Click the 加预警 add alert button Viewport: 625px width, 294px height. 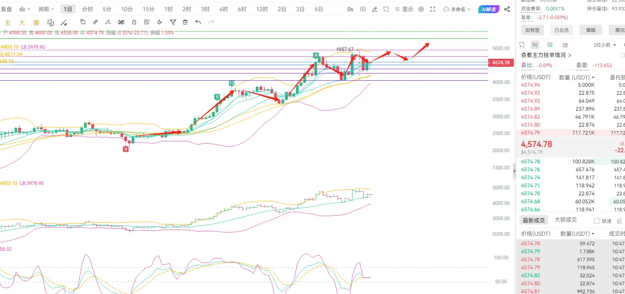tap(532, 30)
